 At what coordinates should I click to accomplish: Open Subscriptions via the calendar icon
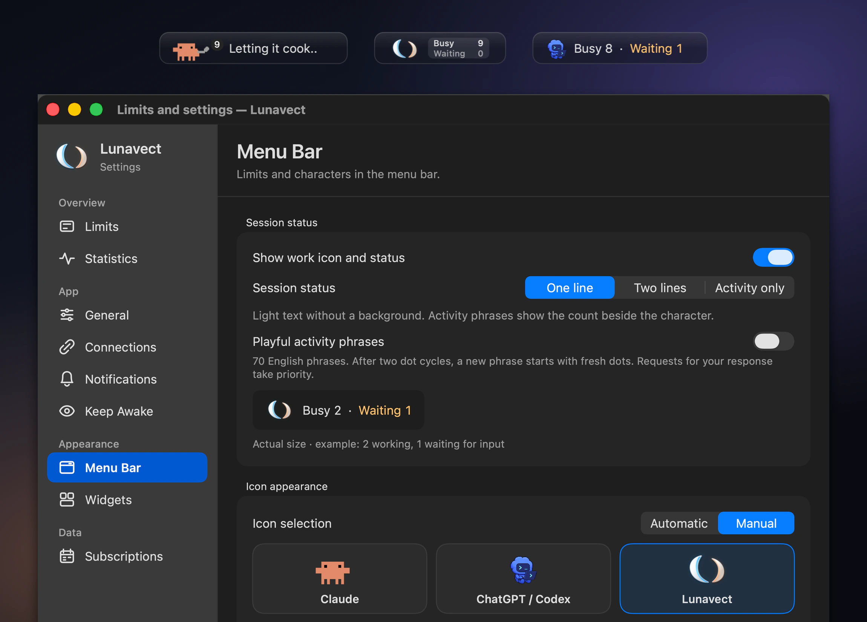(67, 556)
